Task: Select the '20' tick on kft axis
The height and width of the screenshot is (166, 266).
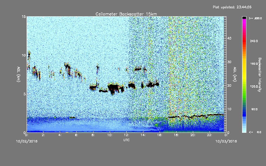Action: tap(229, 86)
